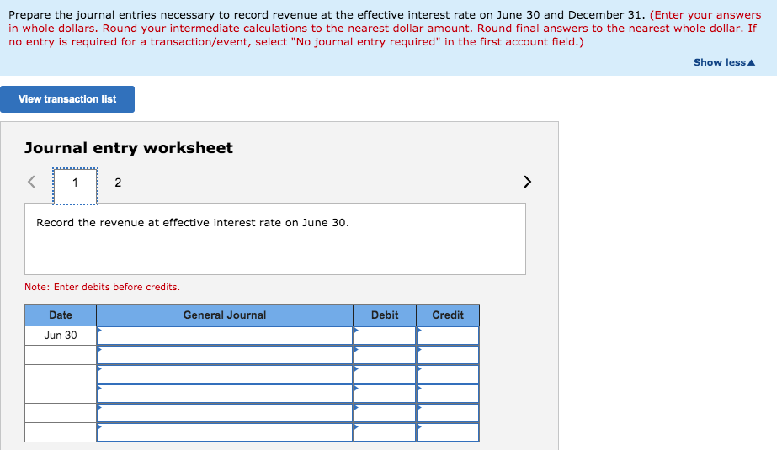Image resolution: width=782 pixels, height=450 pixels.
Task: Click Credit cell in second row
Action: pyautogui.click(x=448, y=355)
